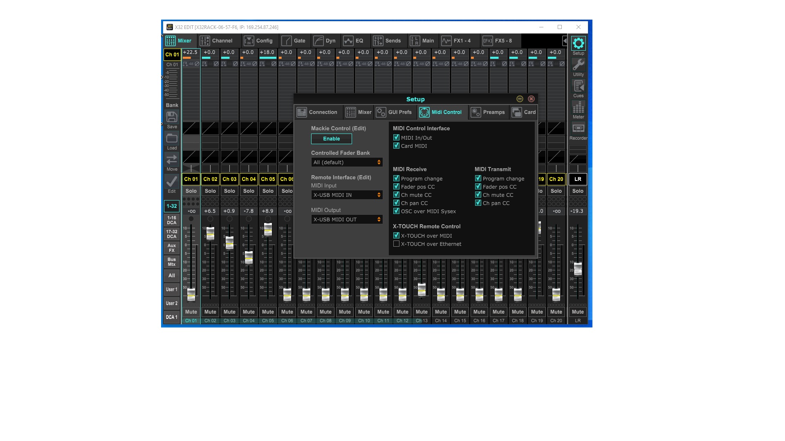Open the Cues icon in sidebar
Viewport: 785px width, 441px height.
(x=578, y=87)
